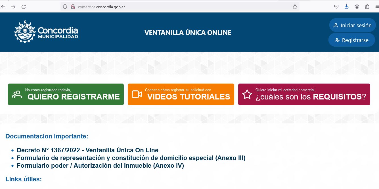This screenshot has height=189, width=379.
Task: Open the orange VIDEOS TUTORIALES banner
Action: [x=181, y=94]
